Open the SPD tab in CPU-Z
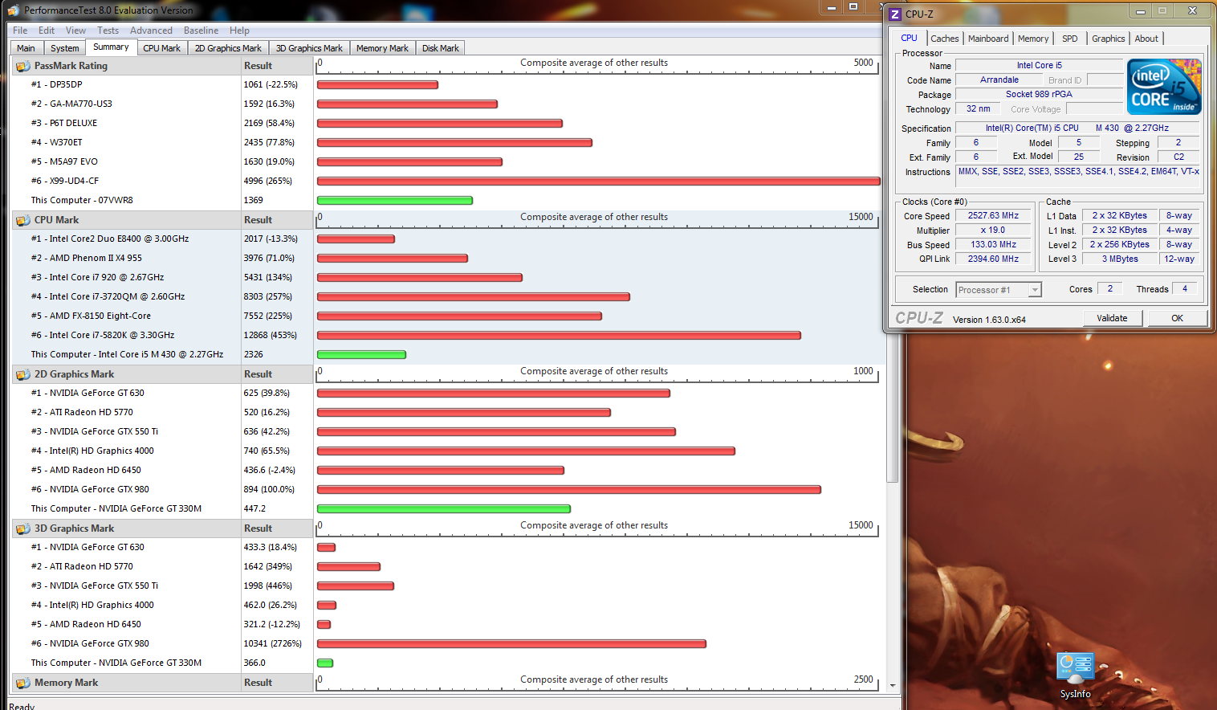This screenshot has height=710, width=1217. point(1070,39)
